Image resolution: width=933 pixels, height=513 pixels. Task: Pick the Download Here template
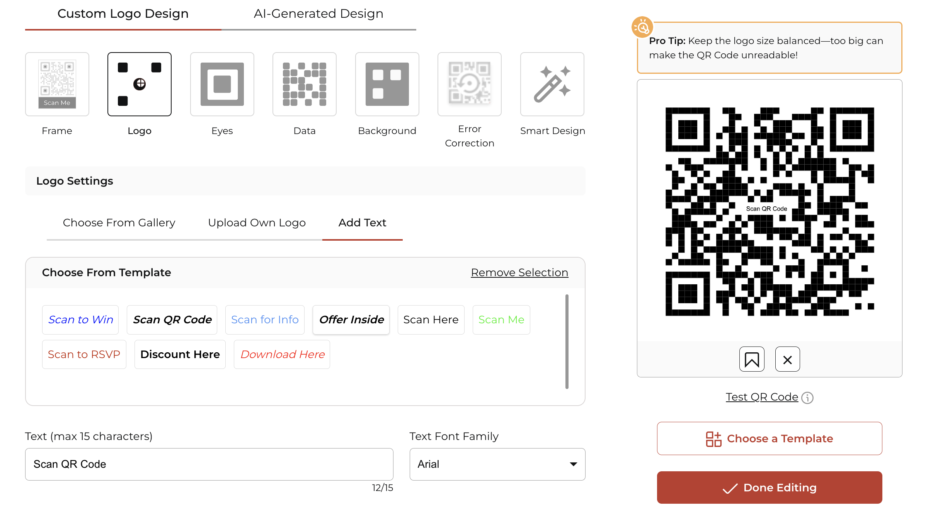click(x=282, y=354)
